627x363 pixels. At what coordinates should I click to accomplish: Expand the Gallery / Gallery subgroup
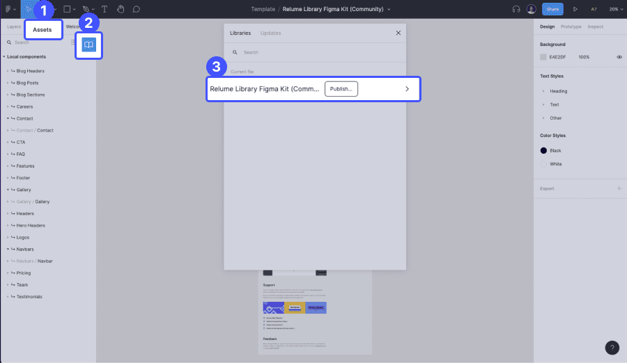[x=8, y=202]
